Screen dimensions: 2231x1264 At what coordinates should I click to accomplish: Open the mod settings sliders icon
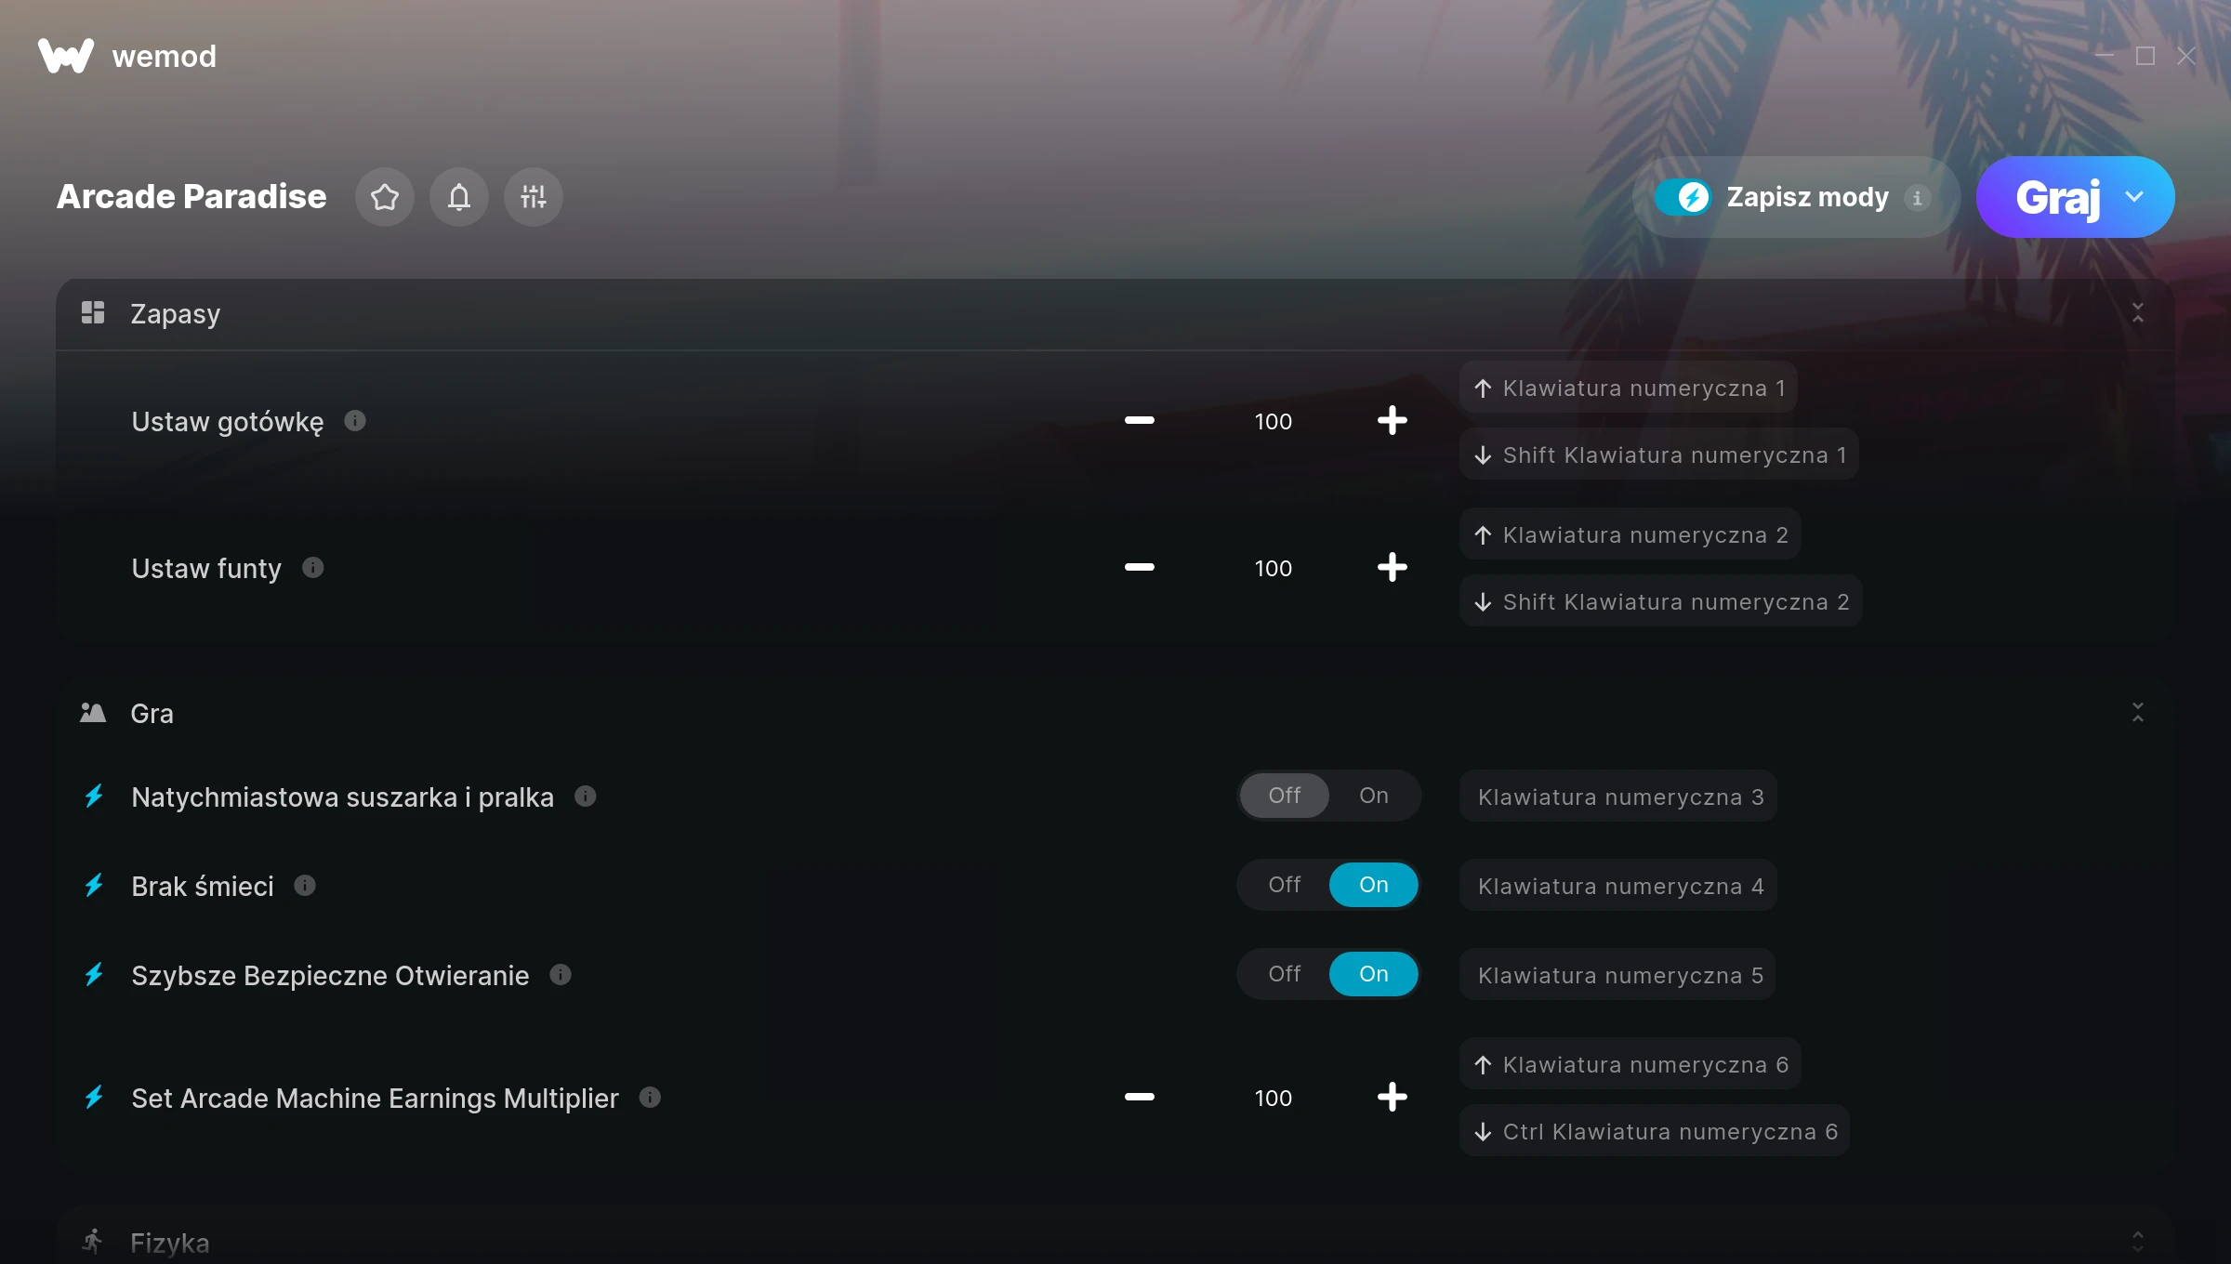coord(534,197)
